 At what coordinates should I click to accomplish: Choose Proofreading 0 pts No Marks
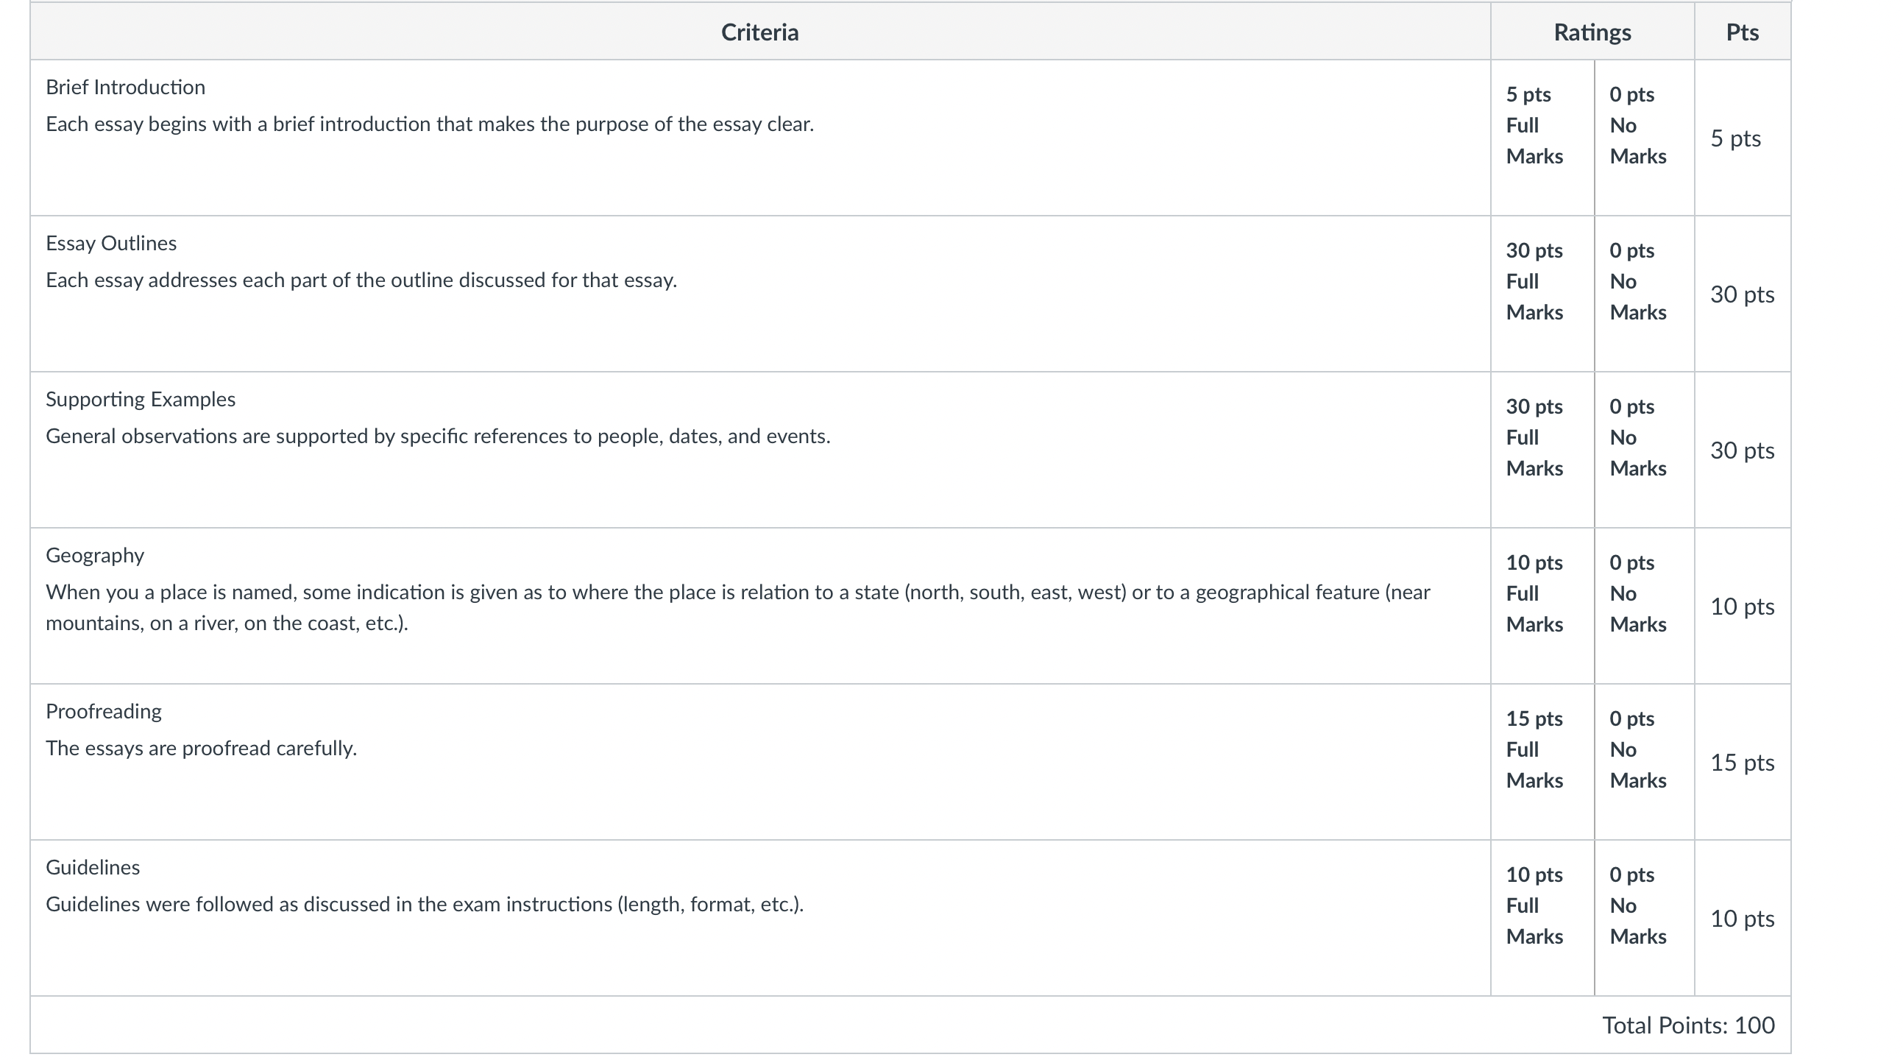pyautogui.click(x=1645, y=762)
